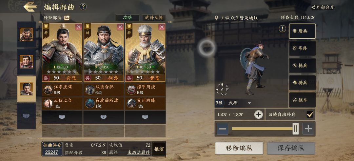Select the 骑兵 cavalry troop type
The height and width of the screenshot is (161, 354).
pos(302,83)
